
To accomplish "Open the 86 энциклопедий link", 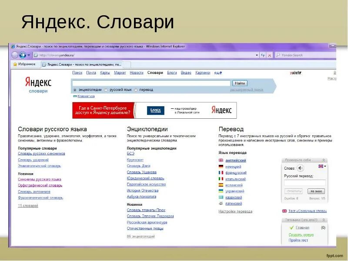I will click(141, 237).
